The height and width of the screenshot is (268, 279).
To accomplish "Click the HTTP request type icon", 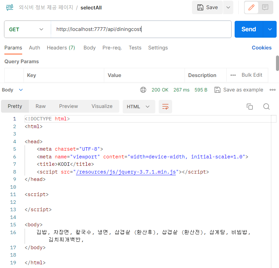I will point(10,7).
